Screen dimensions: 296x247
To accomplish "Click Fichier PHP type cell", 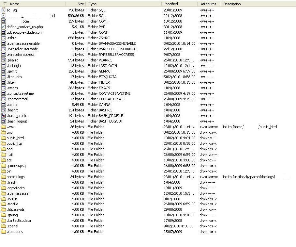I will click(96, 27).
